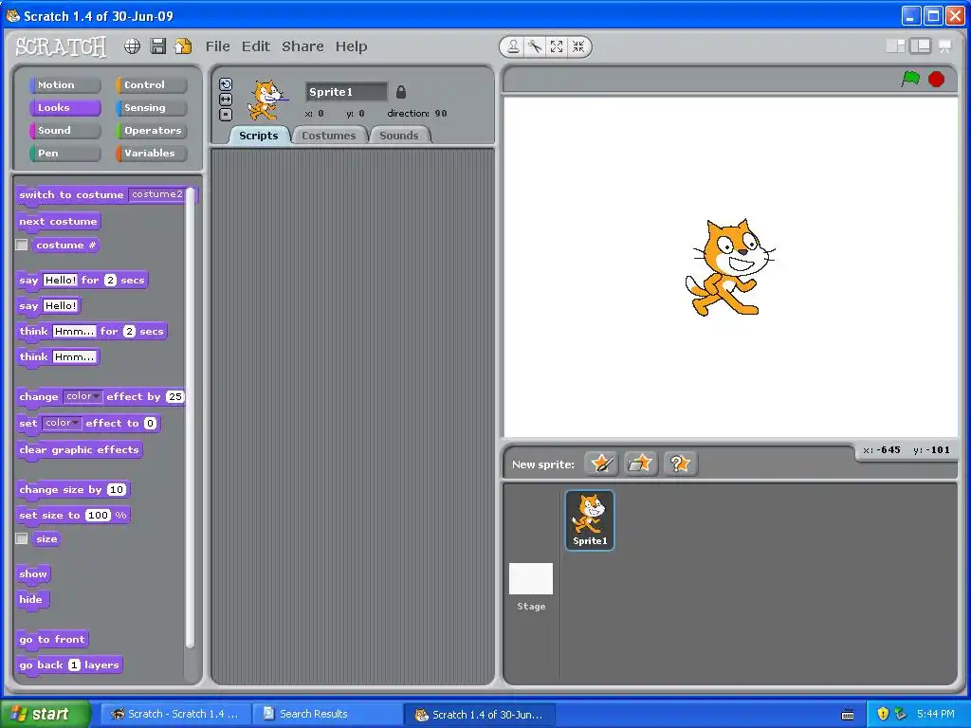The width and height of the screenshot is (971, 728).
Task: Click the Sprite1 name field
Action: point(346,92)
